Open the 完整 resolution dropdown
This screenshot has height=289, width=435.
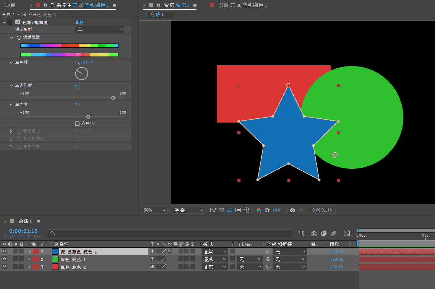[x=188, y=210]
